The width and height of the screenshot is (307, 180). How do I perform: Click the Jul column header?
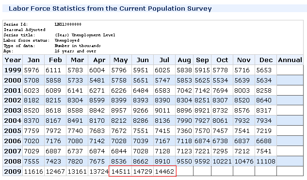pos(164,60)
